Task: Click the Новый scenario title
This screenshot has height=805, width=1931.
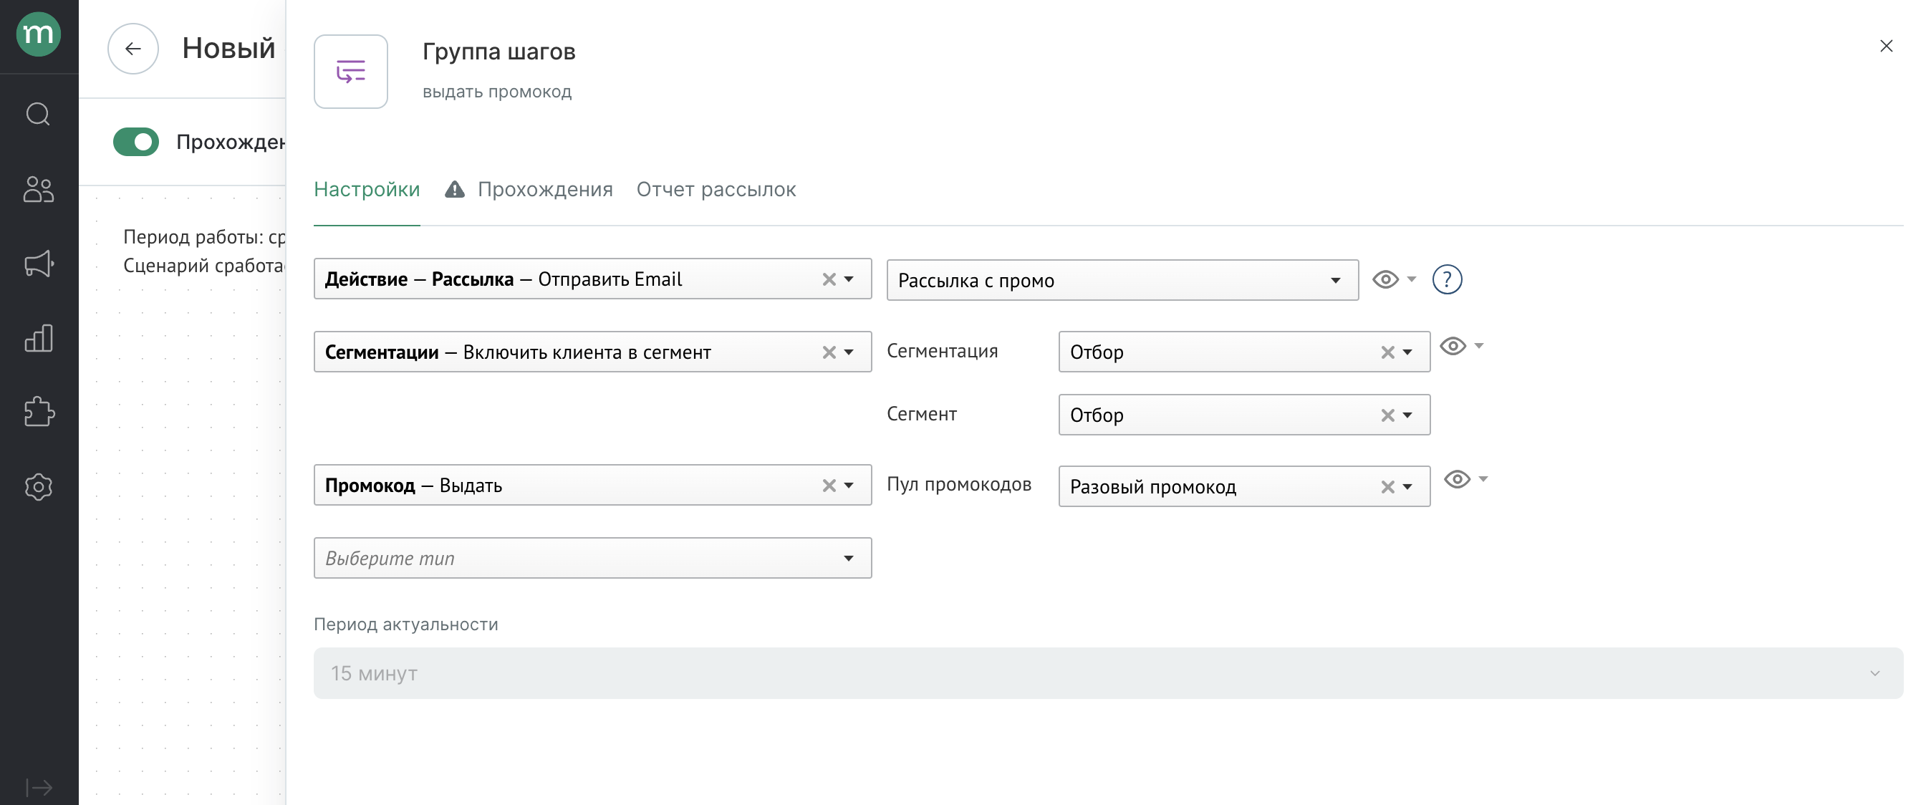Action: pyautogui.click(x=228, y=48)
